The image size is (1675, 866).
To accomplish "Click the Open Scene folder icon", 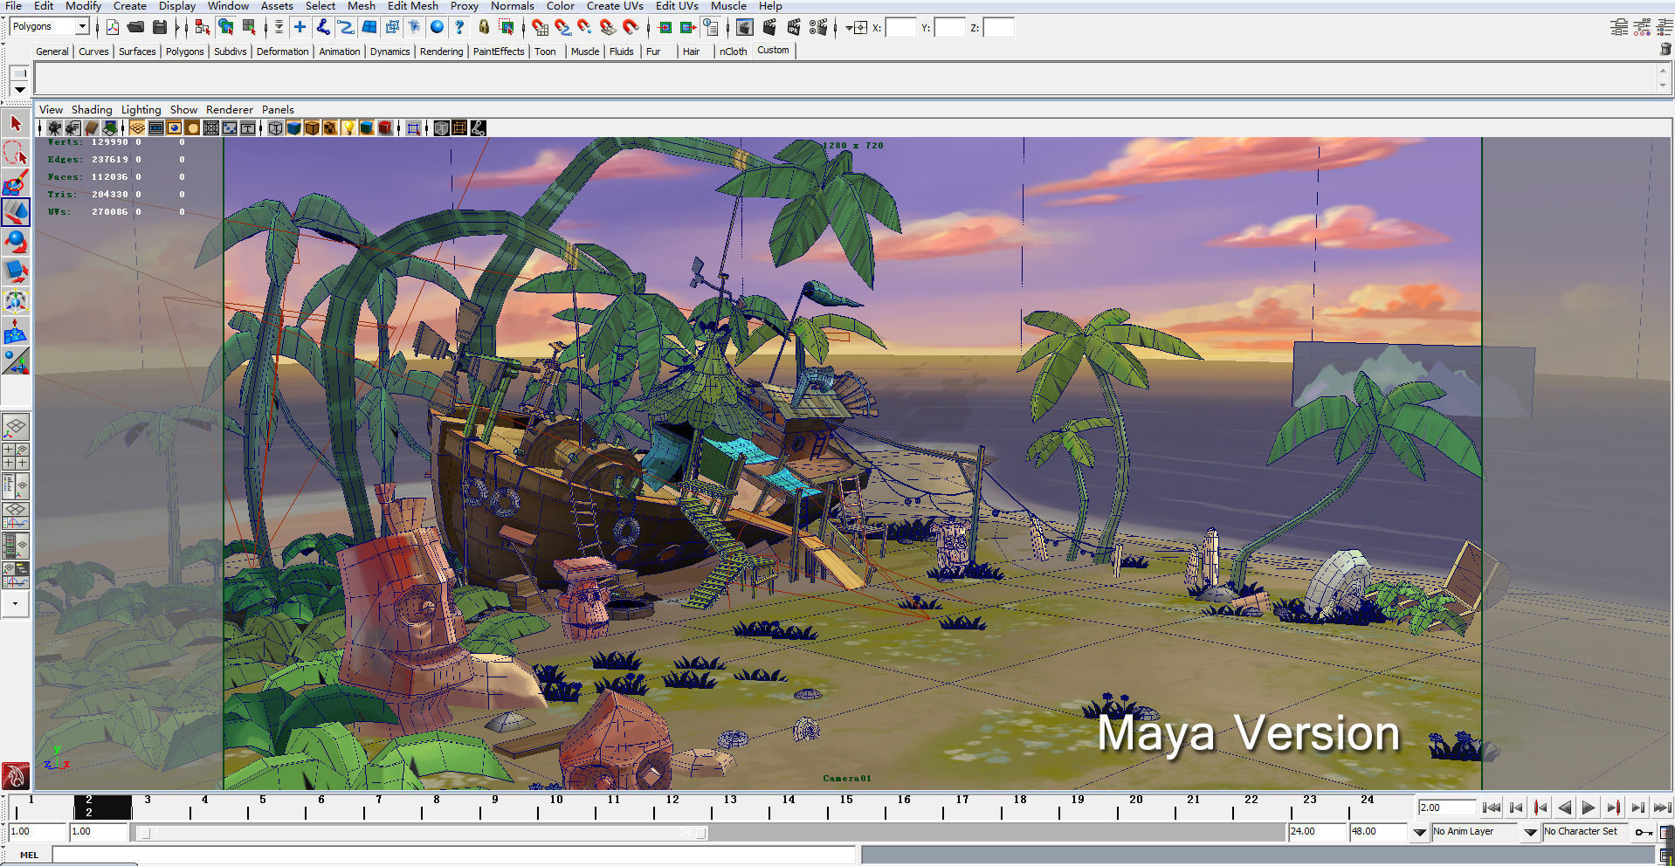I will pos(135,27).
